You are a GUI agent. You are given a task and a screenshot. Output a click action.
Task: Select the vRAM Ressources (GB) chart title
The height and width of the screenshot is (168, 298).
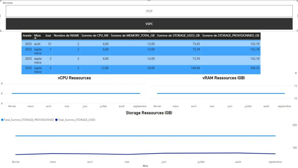[223, 78]
